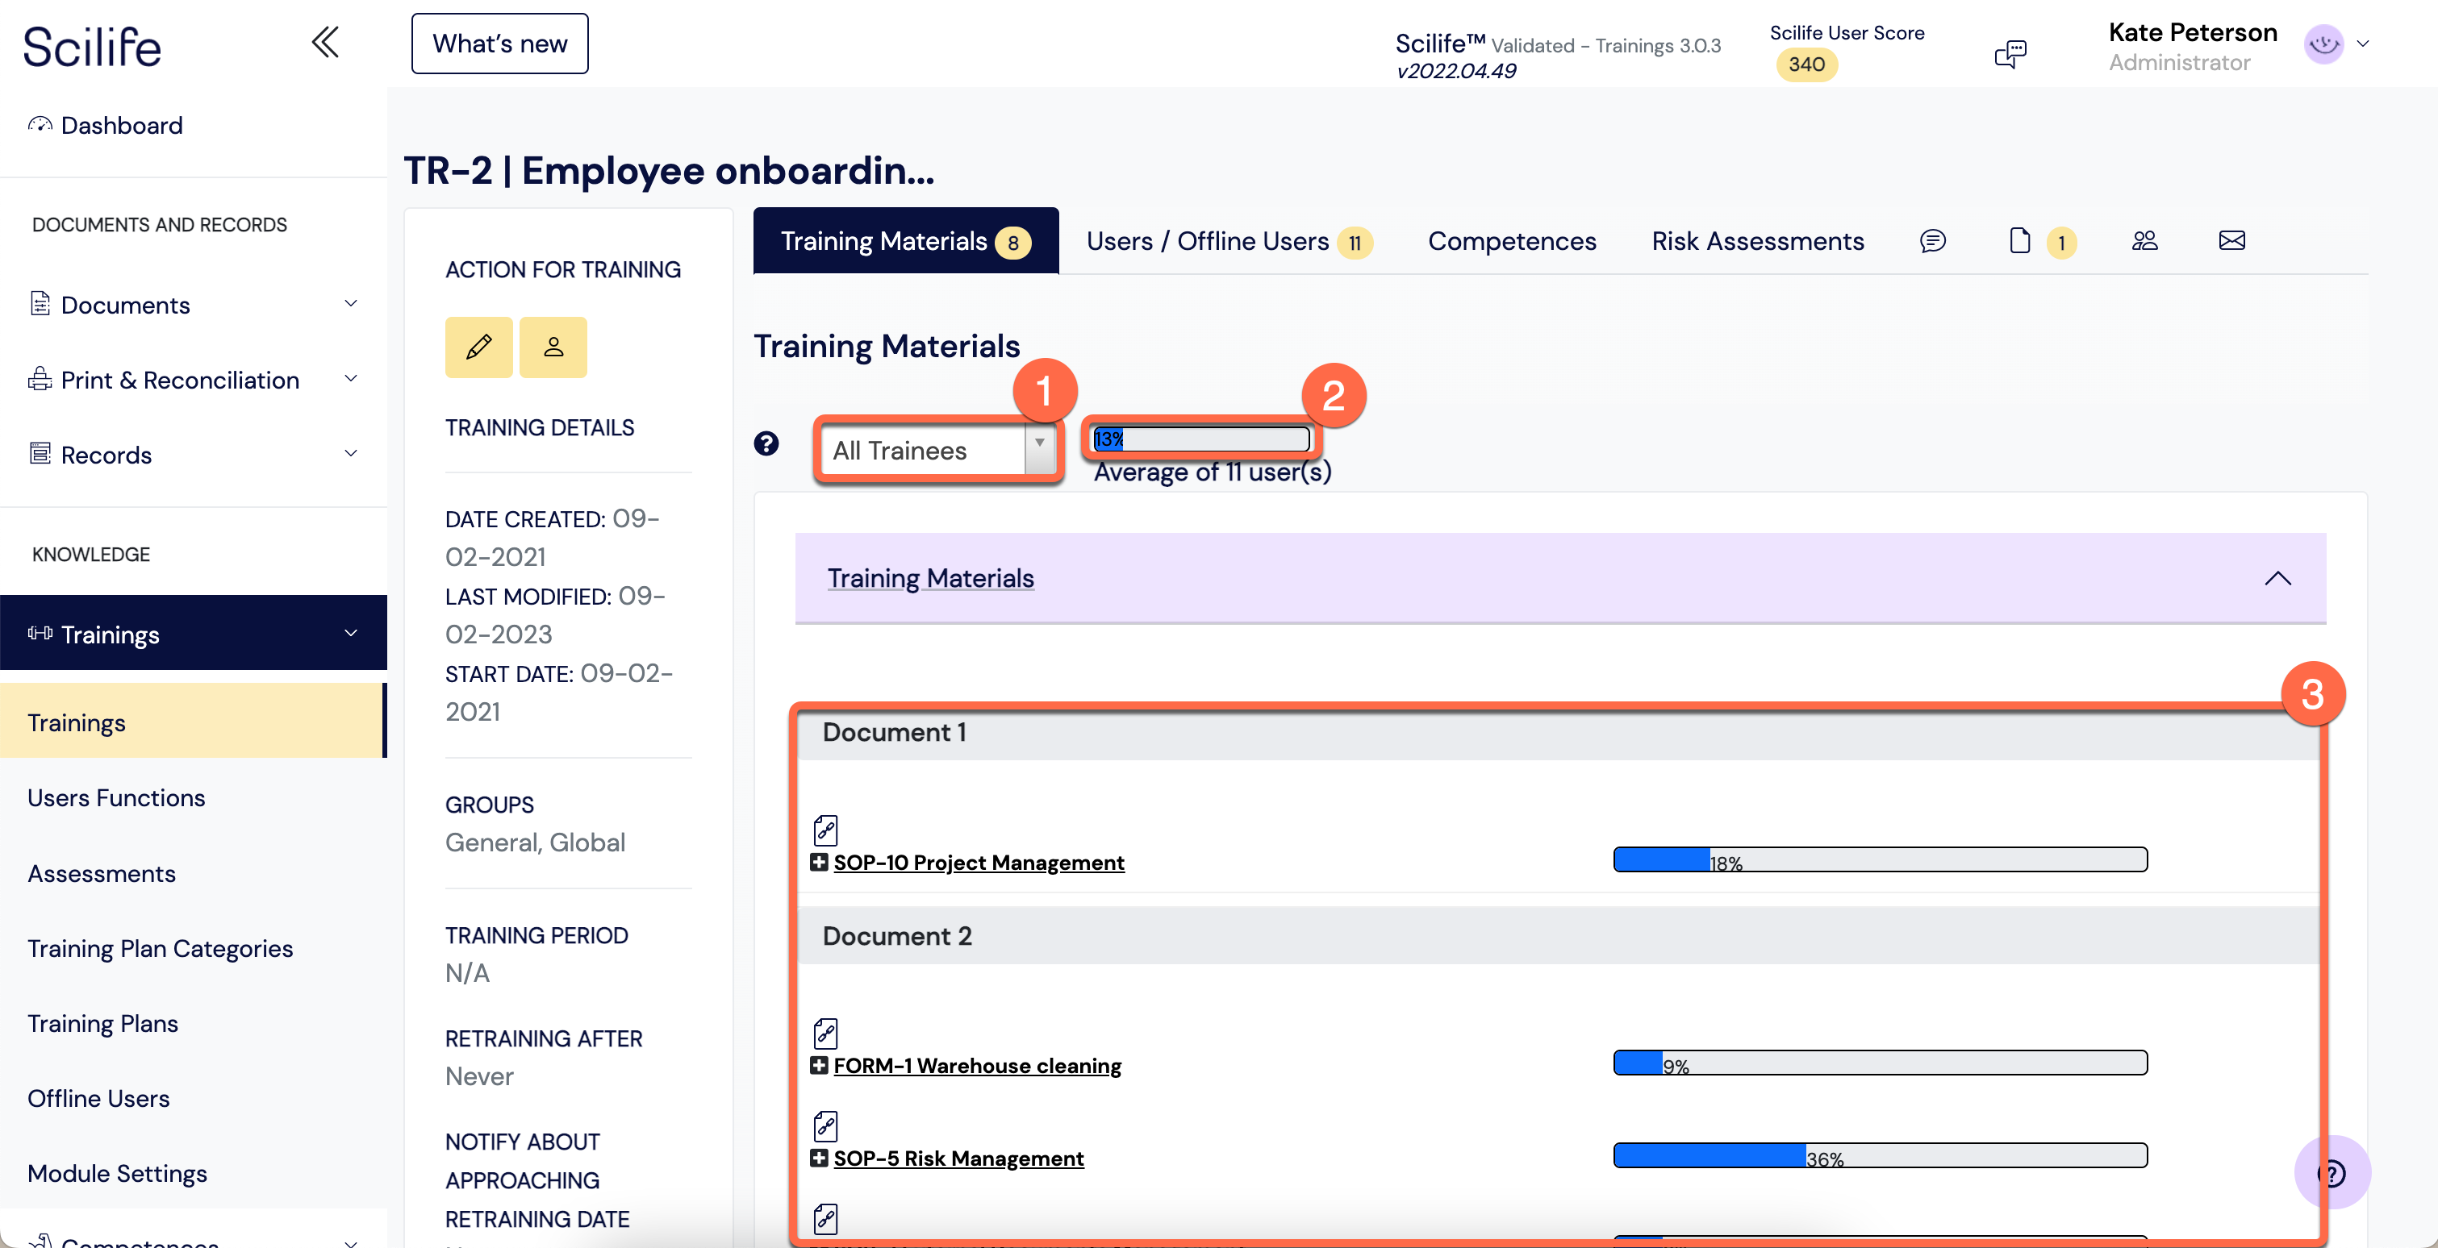Click link icon above FORM-1 Warehouse cleaning
The width and height of the screenshot is (2438, 1248).
pos(825,1034)
